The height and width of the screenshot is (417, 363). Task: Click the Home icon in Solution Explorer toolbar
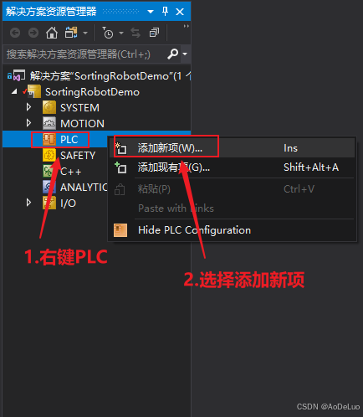click(52, 33)
